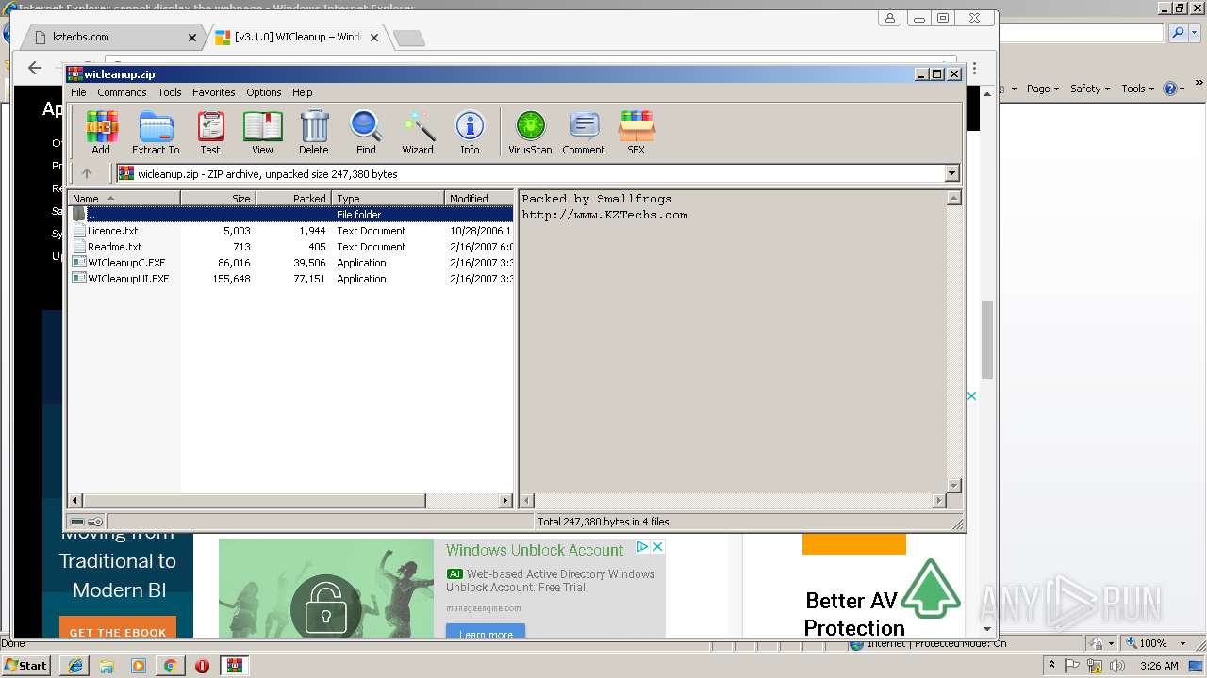
Task: Click Internet Explorer help icon
Action: 1169,89
